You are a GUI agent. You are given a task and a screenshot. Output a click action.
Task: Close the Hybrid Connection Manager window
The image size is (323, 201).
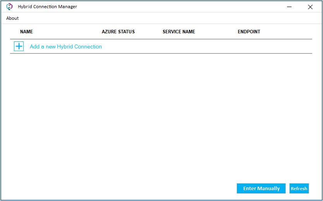[310, 7]
